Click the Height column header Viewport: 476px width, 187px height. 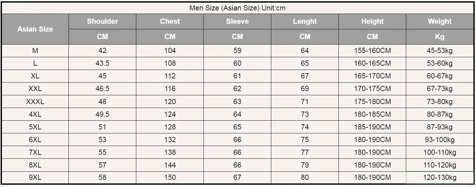point(372,21)
